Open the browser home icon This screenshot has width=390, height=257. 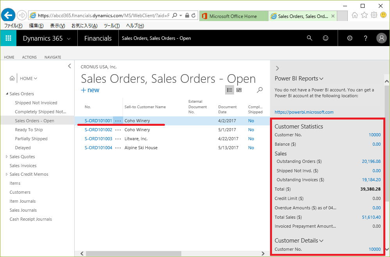tap(355, 15)
